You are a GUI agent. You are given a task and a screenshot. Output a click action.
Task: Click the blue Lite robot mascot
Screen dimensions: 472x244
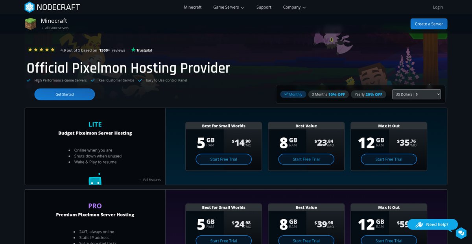point(95,179)
